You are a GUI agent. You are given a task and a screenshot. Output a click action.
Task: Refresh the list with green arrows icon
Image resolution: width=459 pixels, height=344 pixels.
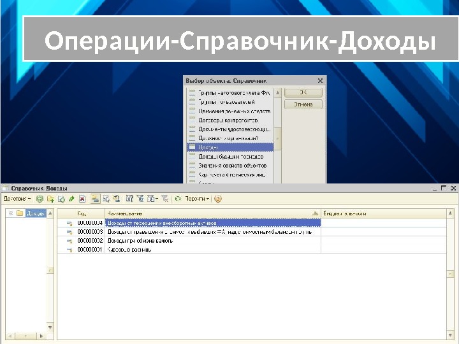click(178, 199)
